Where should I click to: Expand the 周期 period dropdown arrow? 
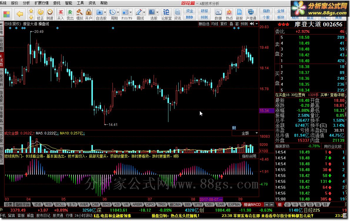[x=118, y=12]
